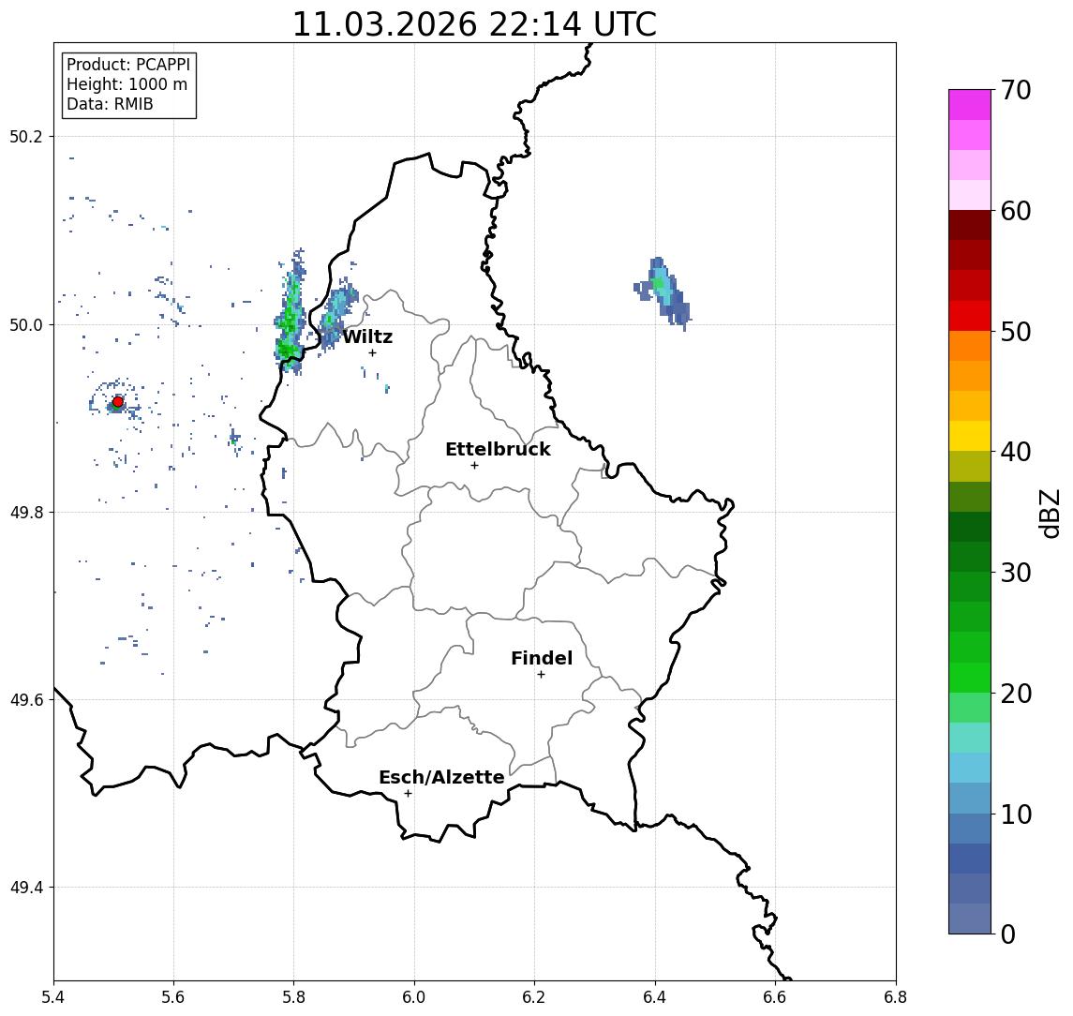The height and width of the screenshot is (1016, 1073).
Task: Click the 6.8 longitude tick label
Action: point(895,997)
